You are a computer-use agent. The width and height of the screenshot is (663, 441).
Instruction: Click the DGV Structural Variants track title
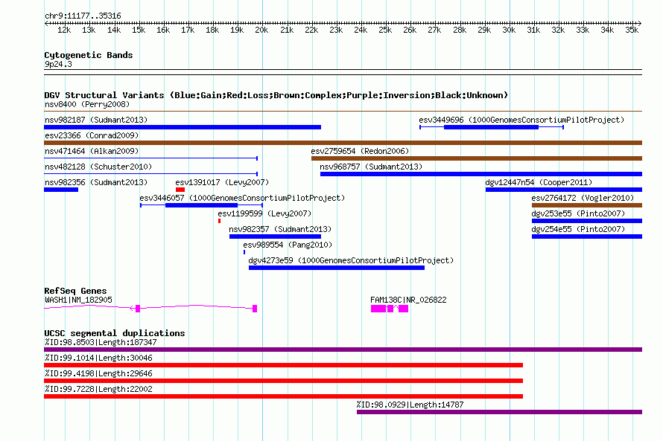point(276,95)
